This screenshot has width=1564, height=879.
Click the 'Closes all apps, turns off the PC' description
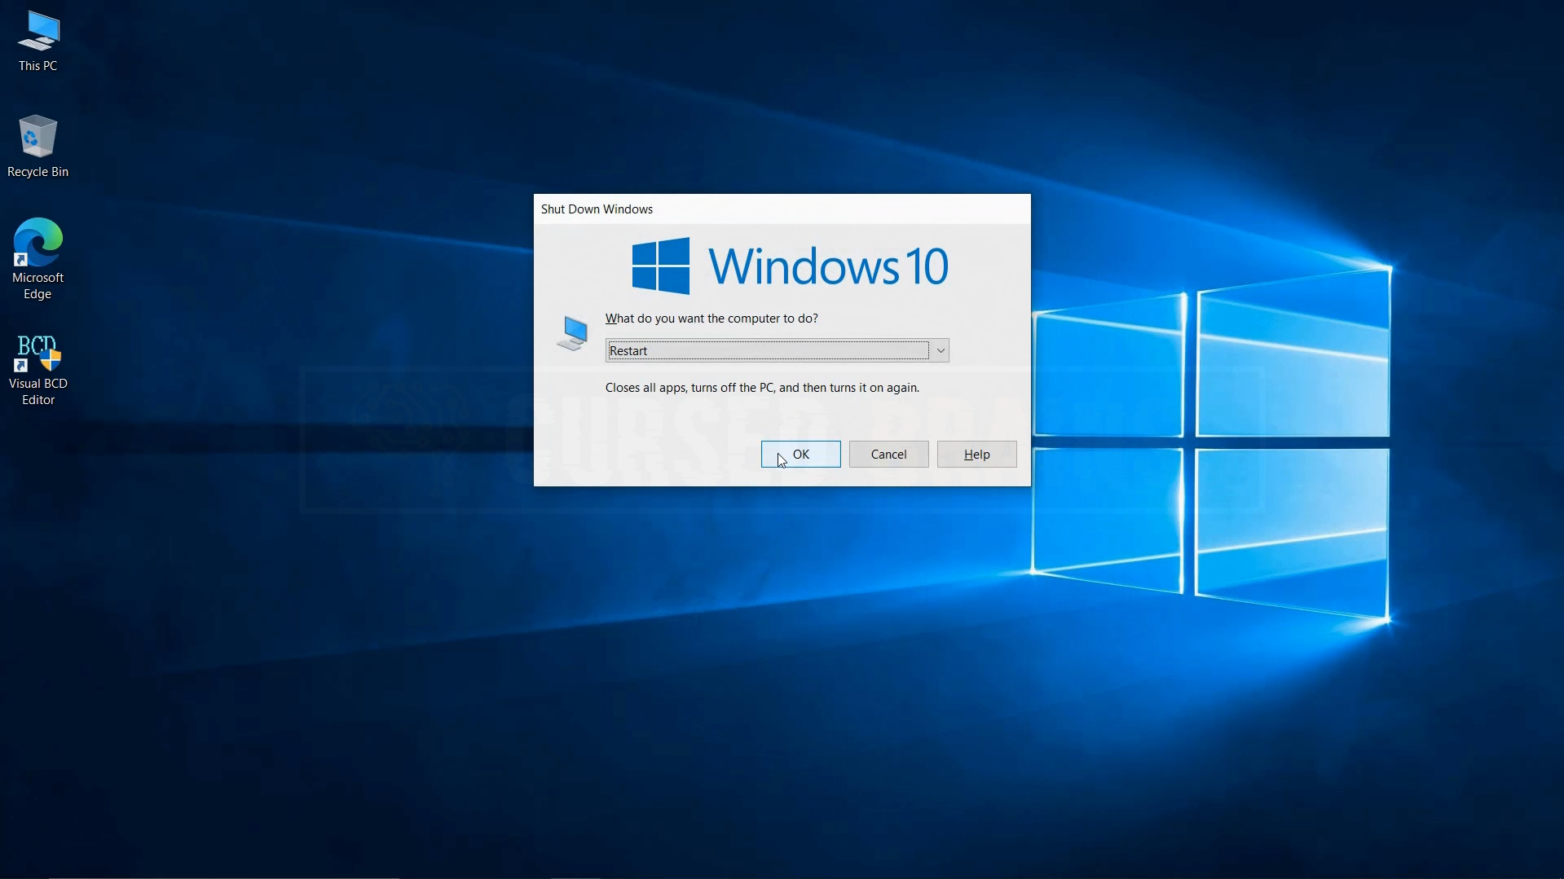click(762, 388)
